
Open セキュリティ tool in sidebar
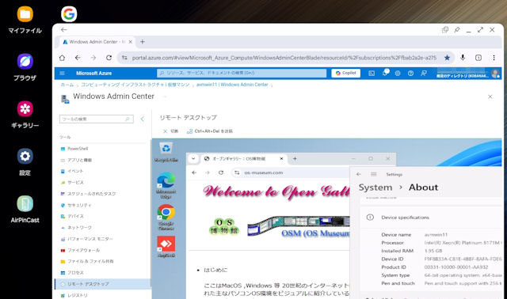[x=79, y=205]
